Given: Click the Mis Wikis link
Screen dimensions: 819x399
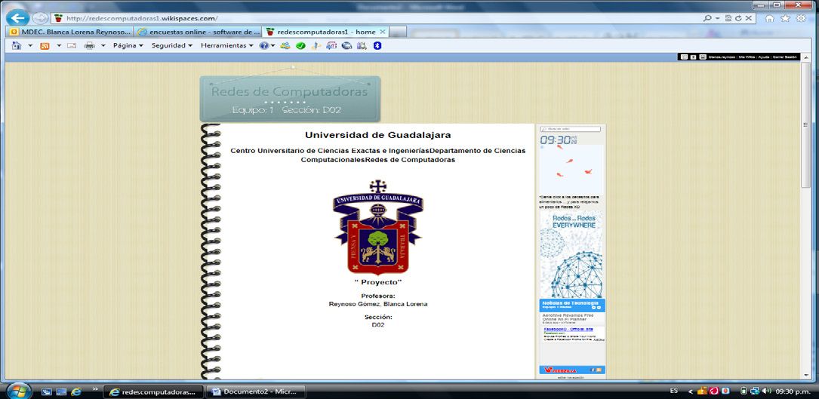Looking at the screenshot, I should [x=747, y=57].
